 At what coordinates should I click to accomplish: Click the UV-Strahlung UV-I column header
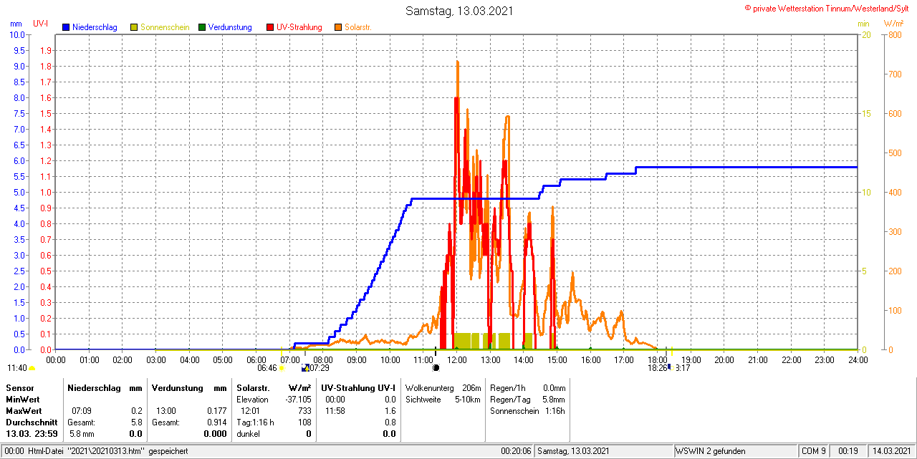click(x=358, y=387)
